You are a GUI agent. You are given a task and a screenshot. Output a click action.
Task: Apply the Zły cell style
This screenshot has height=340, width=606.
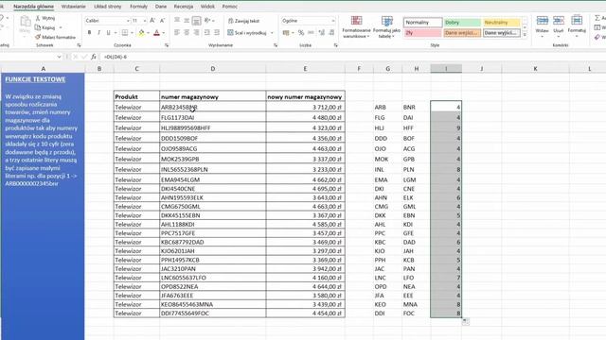423,33
